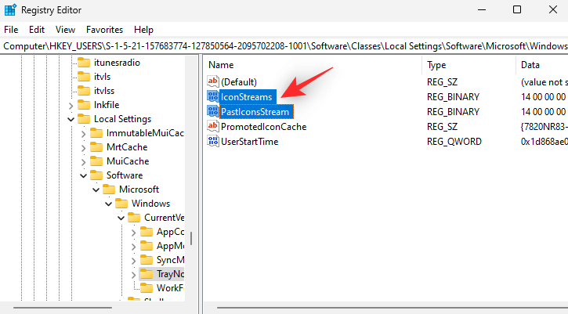The width and height of the screenshot is (568, 314).
Task: Click the Registry Editor app icon in title bar
Action: tap(9, 9)
